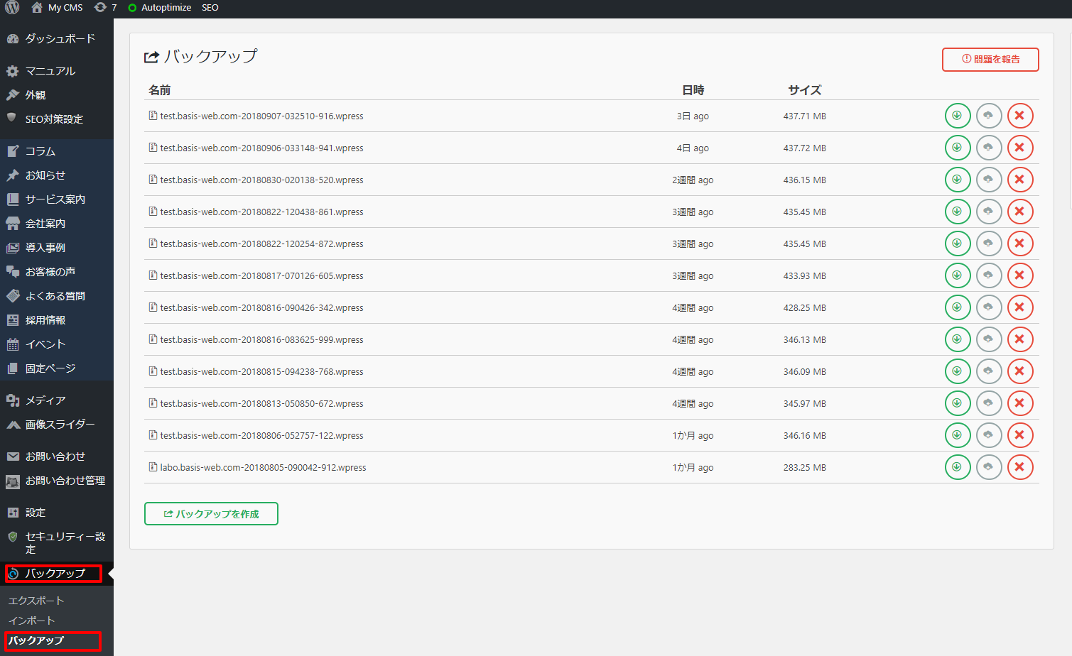Select the bold バックアップ submenu item
The image size is (1072, 656).
[x=36, y=640]
